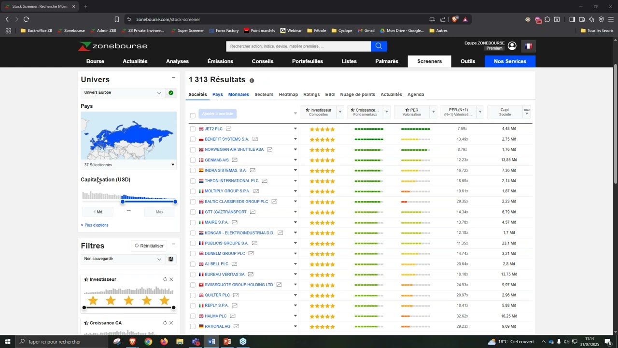618x348 pixels.
Task: Click the Nos Services button
Action: [510, 61]
